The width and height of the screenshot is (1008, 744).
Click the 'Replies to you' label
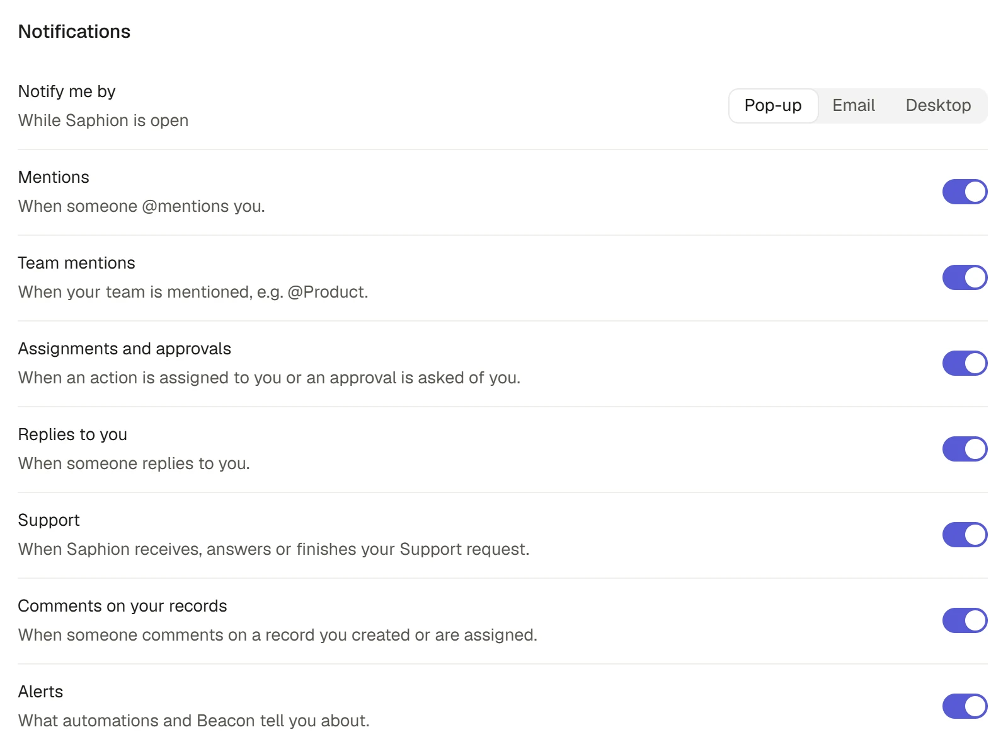73,434
